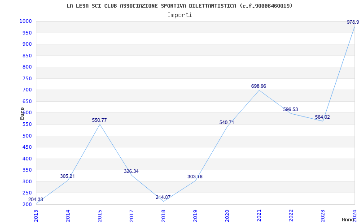The image size is (359, 224).
Task: Click the 700 y-axis value
Action: click(27, 90)
